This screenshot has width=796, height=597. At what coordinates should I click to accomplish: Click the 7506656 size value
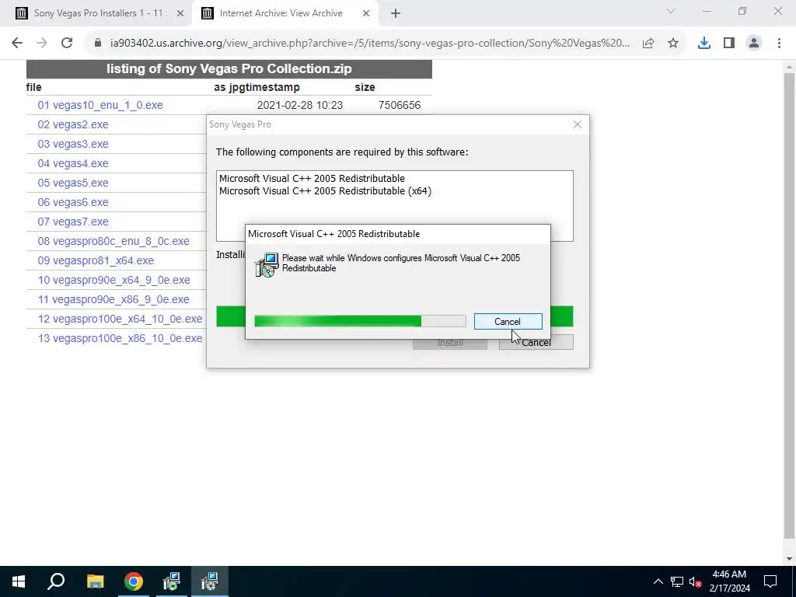point(400,105)
